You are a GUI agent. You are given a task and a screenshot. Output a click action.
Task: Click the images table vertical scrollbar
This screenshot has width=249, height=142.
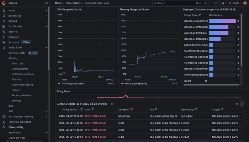coord(241,40)
